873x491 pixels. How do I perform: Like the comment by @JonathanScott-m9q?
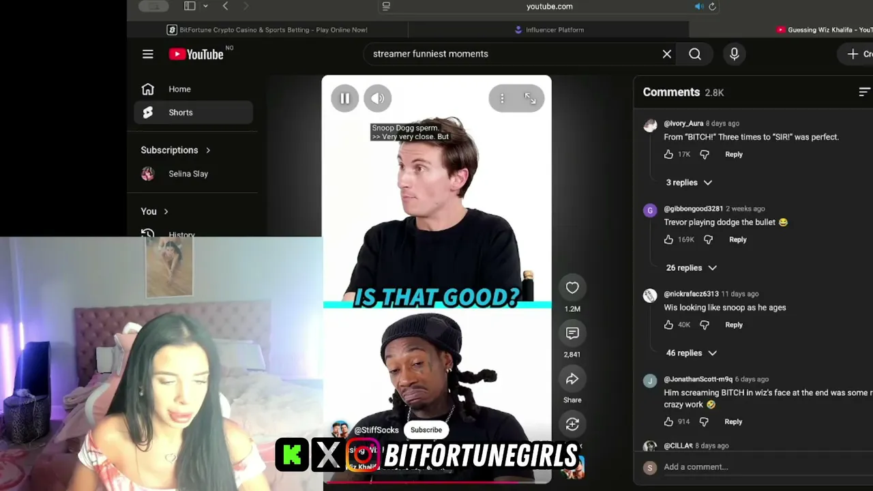[668, 422]
